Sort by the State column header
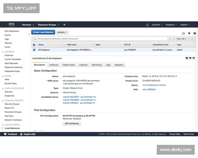The width and height of the screenshot is (198, 158). (x=98, y=45)
